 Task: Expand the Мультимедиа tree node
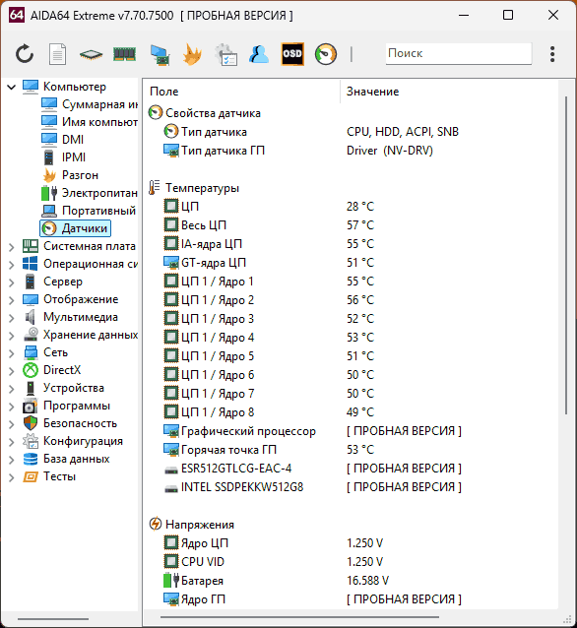click(x=12, y=317)
